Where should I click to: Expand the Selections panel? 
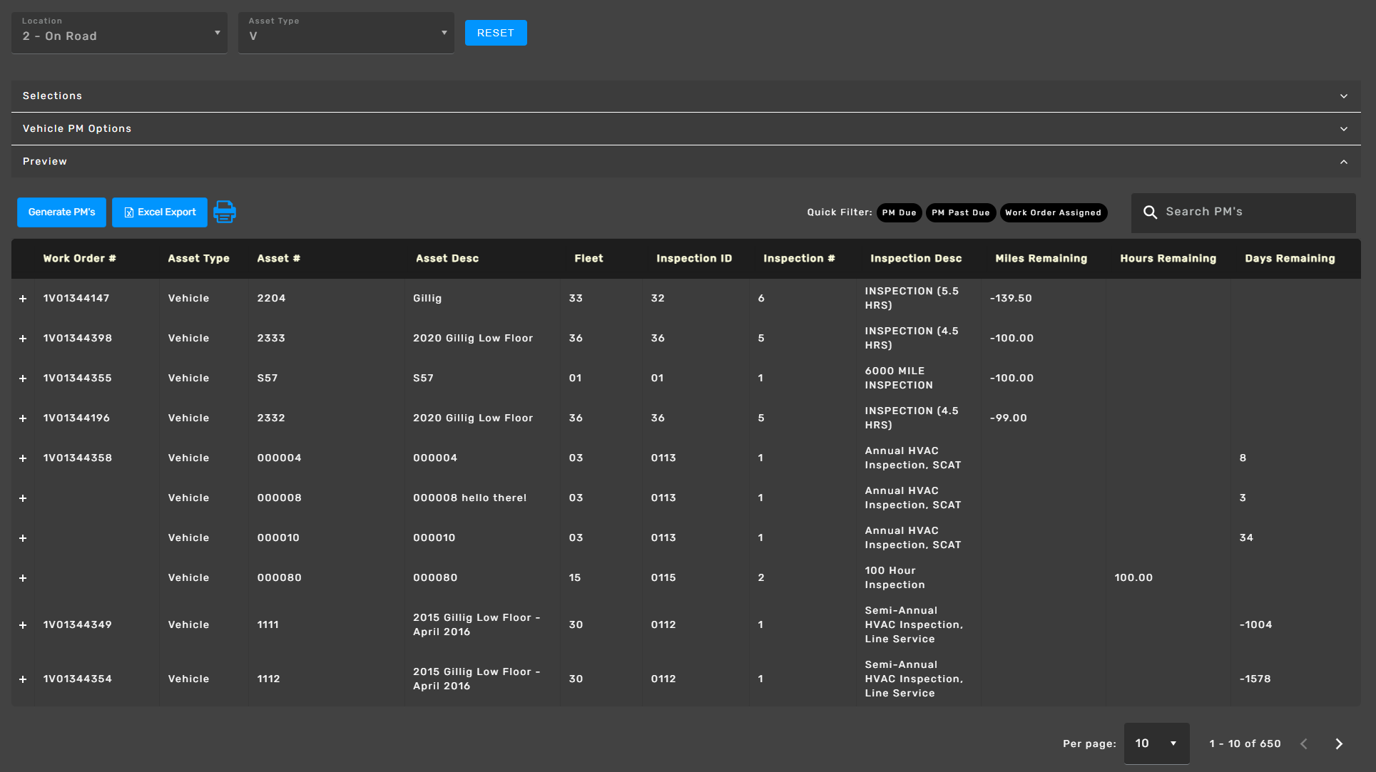coord(686,96)
